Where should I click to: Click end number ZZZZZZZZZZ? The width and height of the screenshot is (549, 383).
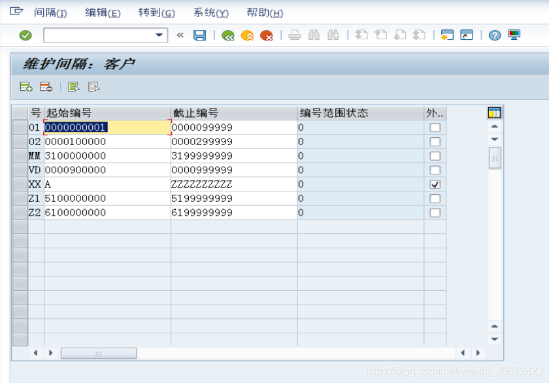pyautogui.click(x=234, y=184)
